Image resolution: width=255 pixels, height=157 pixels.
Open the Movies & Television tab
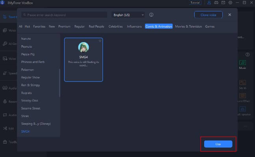(188, 26)
